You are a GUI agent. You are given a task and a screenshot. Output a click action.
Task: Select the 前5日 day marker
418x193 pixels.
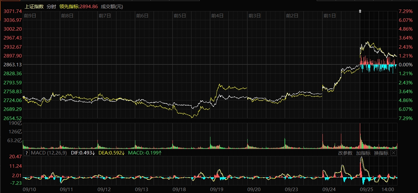[x=180, y=15]
